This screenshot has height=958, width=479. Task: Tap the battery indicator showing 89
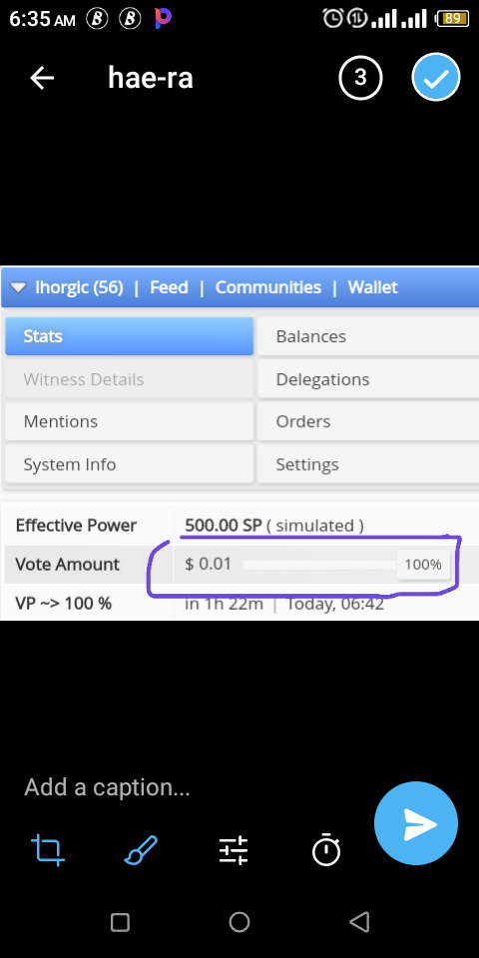tap(452, 18)
